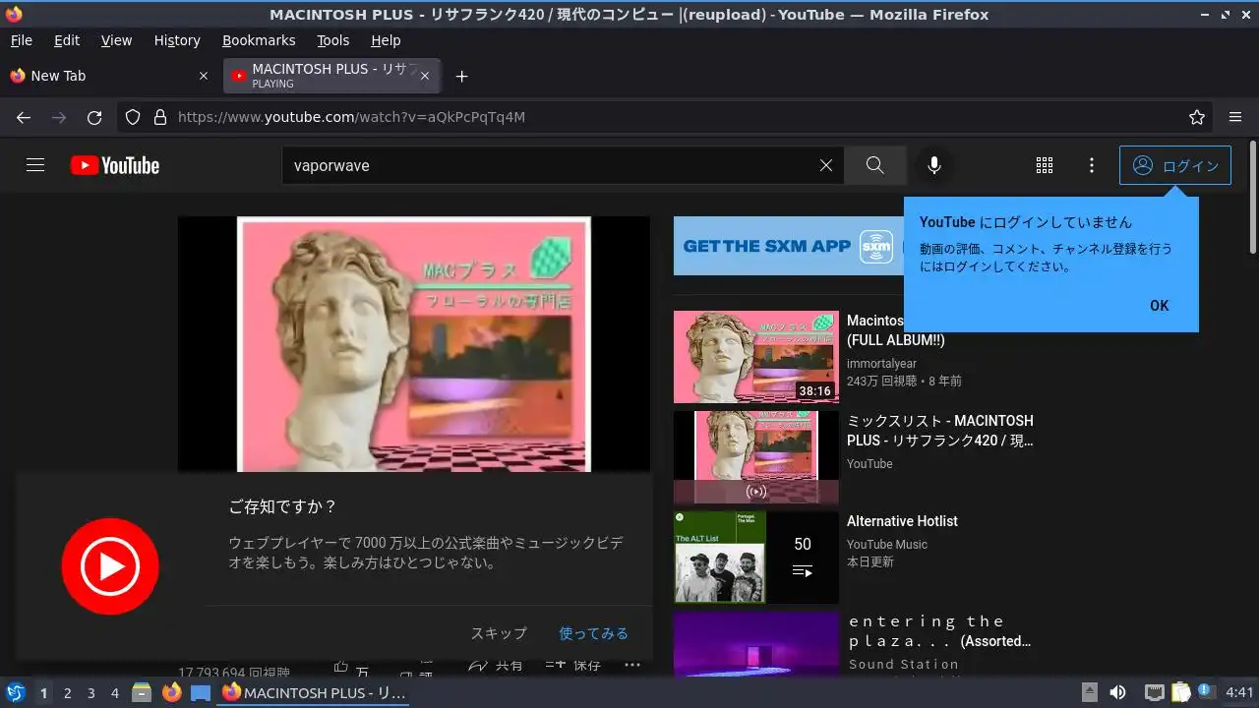Click the ログイン sign-in button
The height and width of the screenshot is (708, 1259).
1175,165
